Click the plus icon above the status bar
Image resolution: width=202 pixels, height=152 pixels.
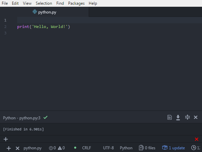(6, 139)
